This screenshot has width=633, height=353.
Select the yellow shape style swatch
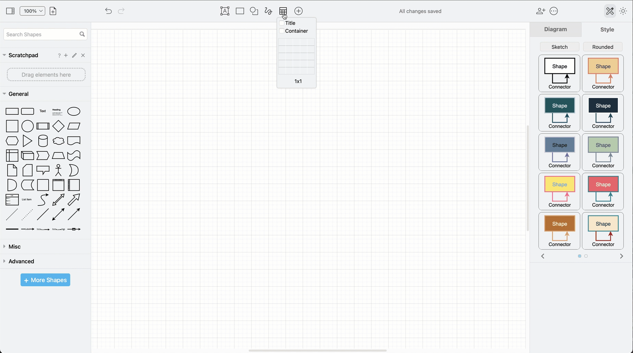(x=559, y=191)
